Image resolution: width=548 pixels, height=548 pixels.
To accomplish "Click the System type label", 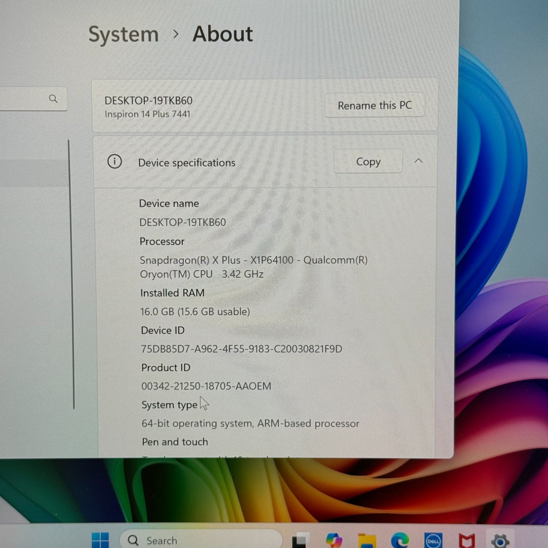I will 170,405.
